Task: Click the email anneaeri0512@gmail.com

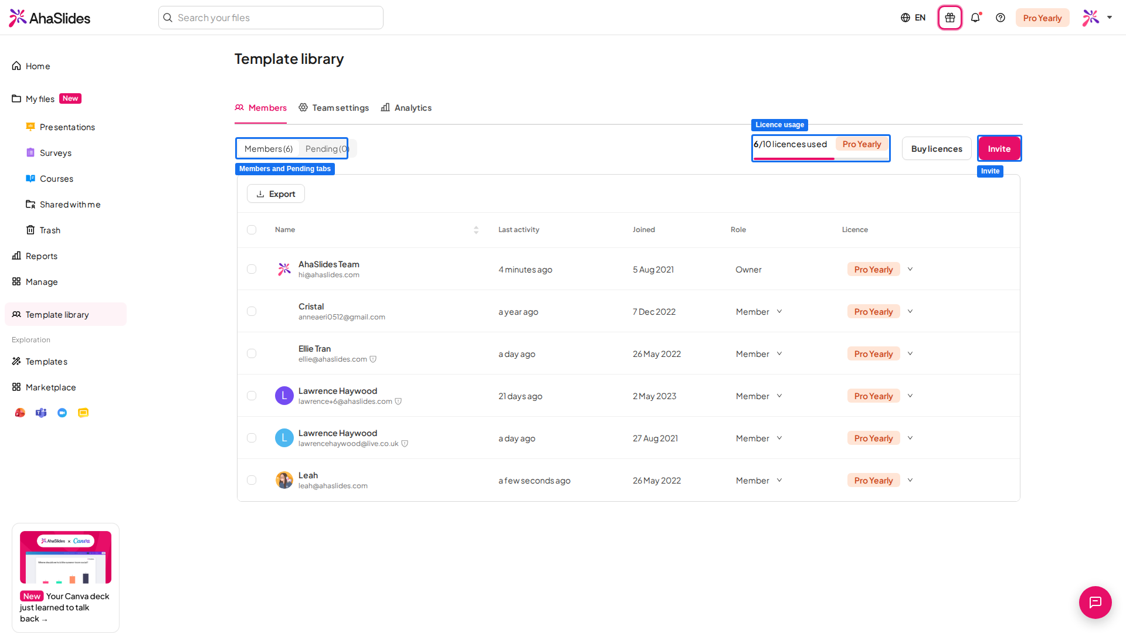Action: pyautogui.click(x=342, y=317)
